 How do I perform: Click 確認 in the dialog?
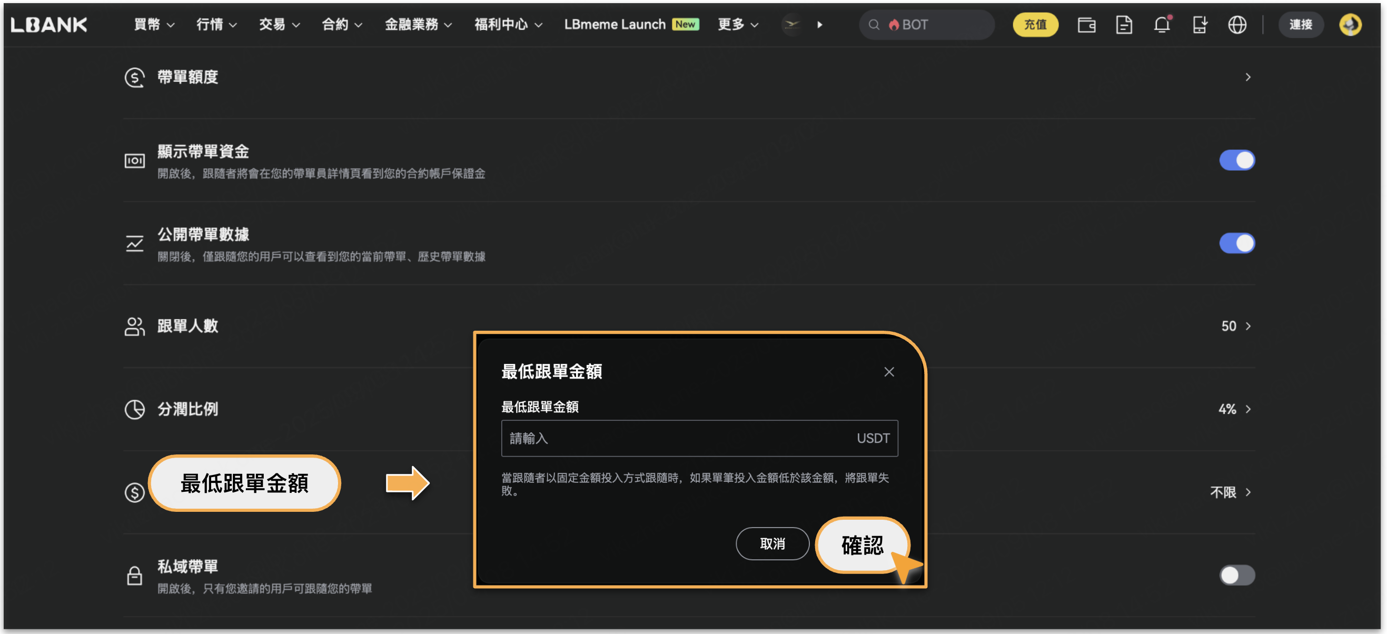pyautogui.click(x=862, y=545)
